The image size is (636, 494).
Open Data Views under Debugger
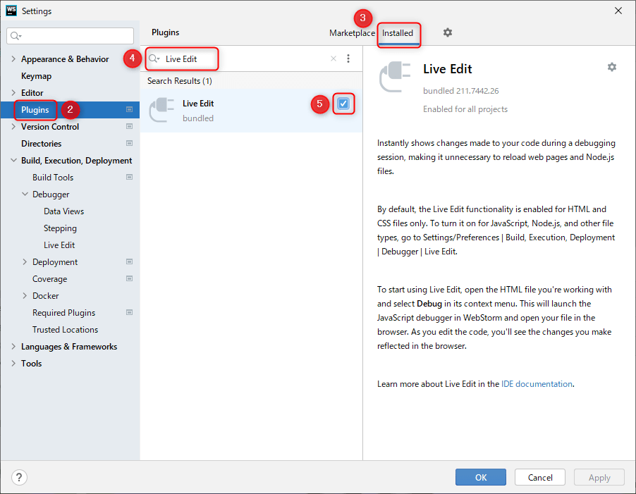pyautogui.click(x=63, y=211)
